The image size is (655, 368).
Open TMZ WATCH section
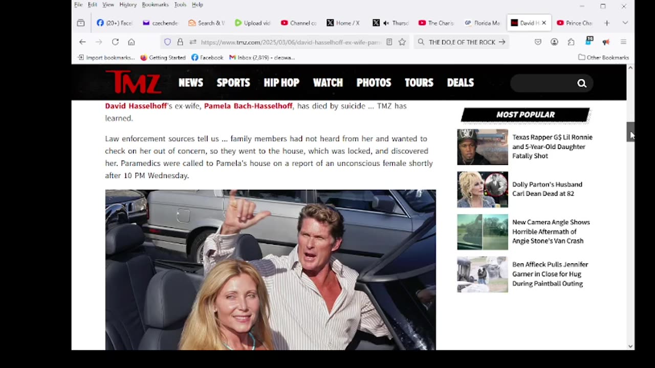pos(328,83)
